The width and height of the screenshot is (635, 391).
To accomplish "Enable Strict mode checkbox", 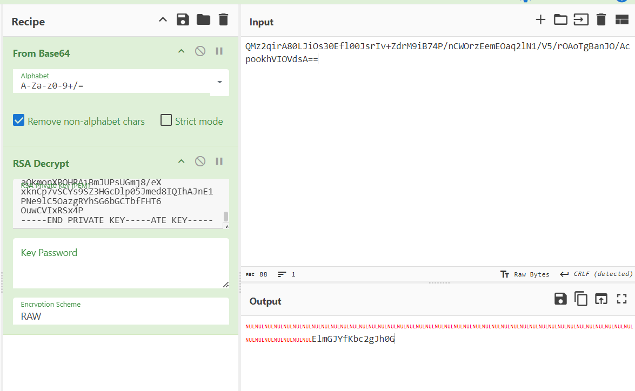I will [x=166, y=120].
